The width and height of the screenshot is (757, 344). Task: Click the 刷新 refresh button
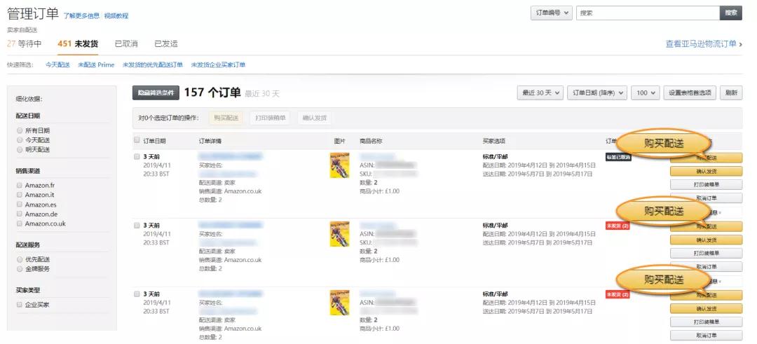click(x=731, y=93)
